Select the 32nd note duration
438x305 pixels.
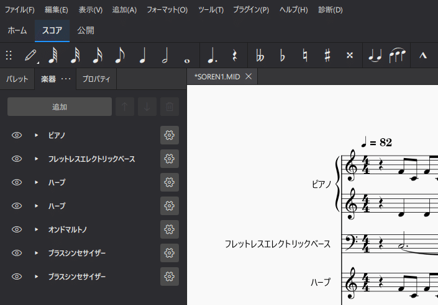pyautogui.click(x=75, y=55)
